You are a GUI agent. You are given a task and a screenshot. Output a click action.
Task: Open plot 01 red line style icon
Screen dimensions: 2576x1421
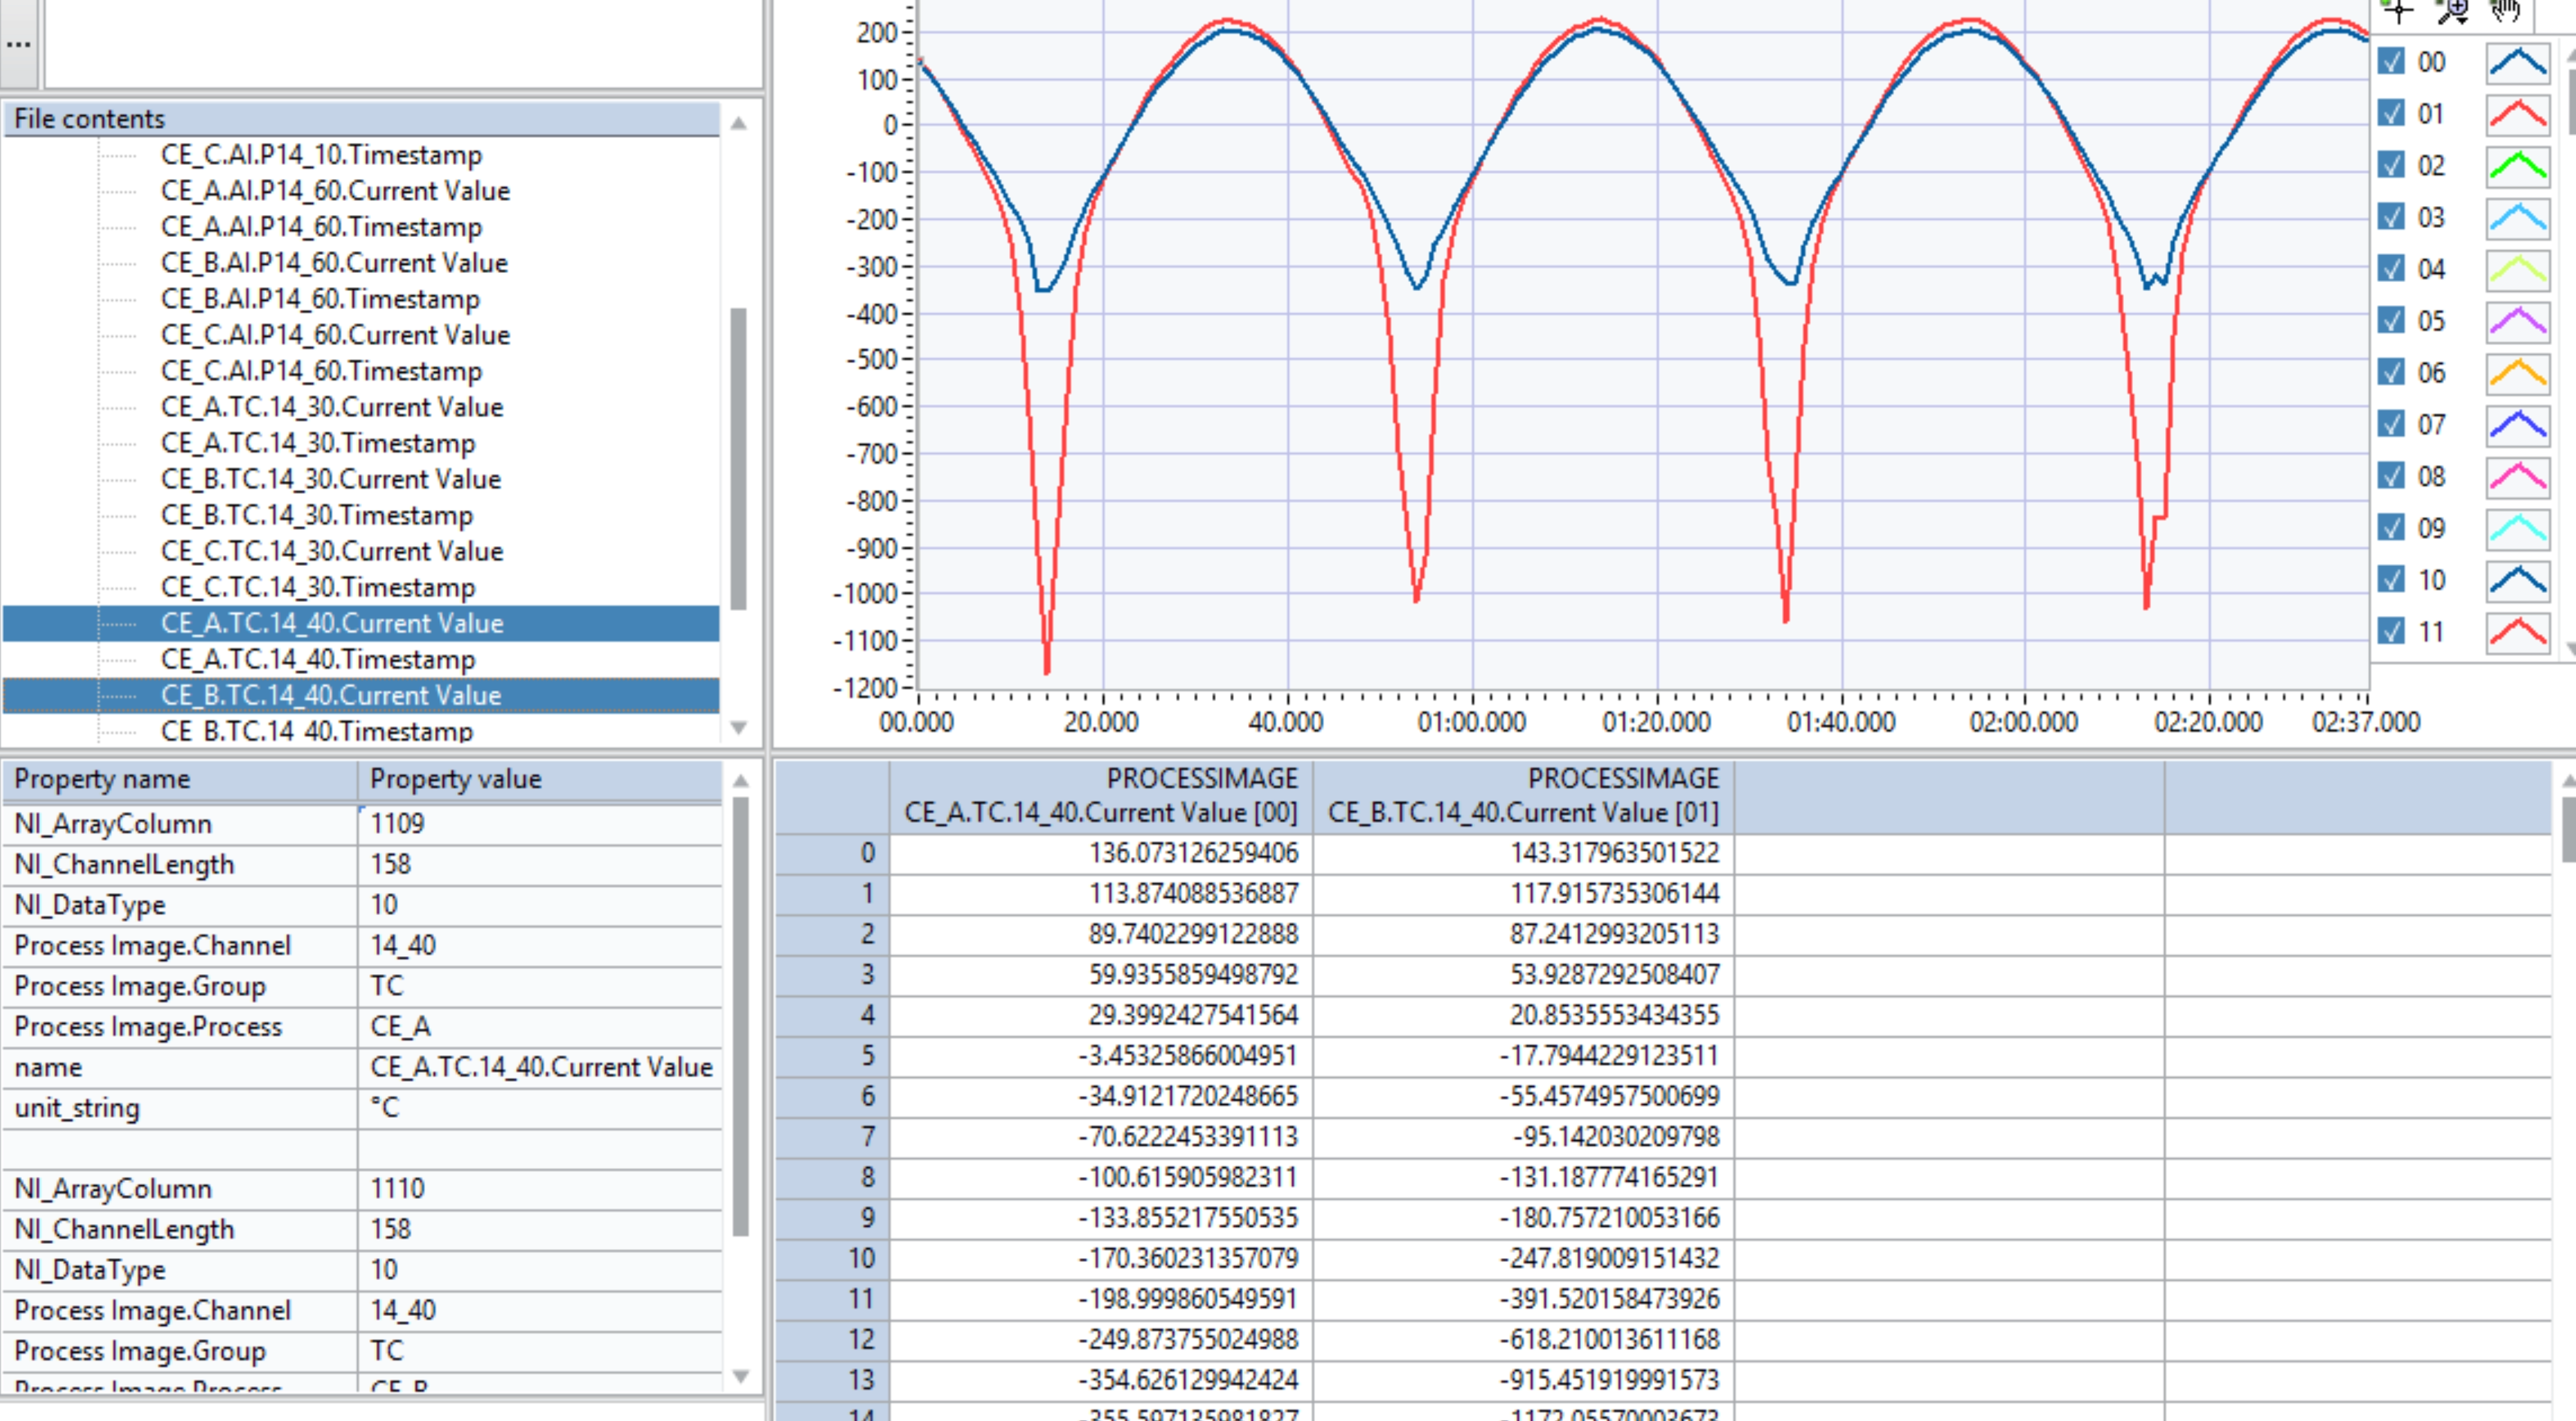pyautogui.click(x=2517, y=115)
